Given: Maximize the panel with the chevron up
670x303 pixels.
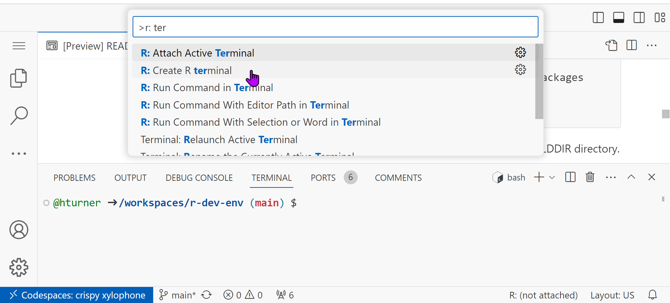Looking at the screenshot, I should (x=631, y=177).
